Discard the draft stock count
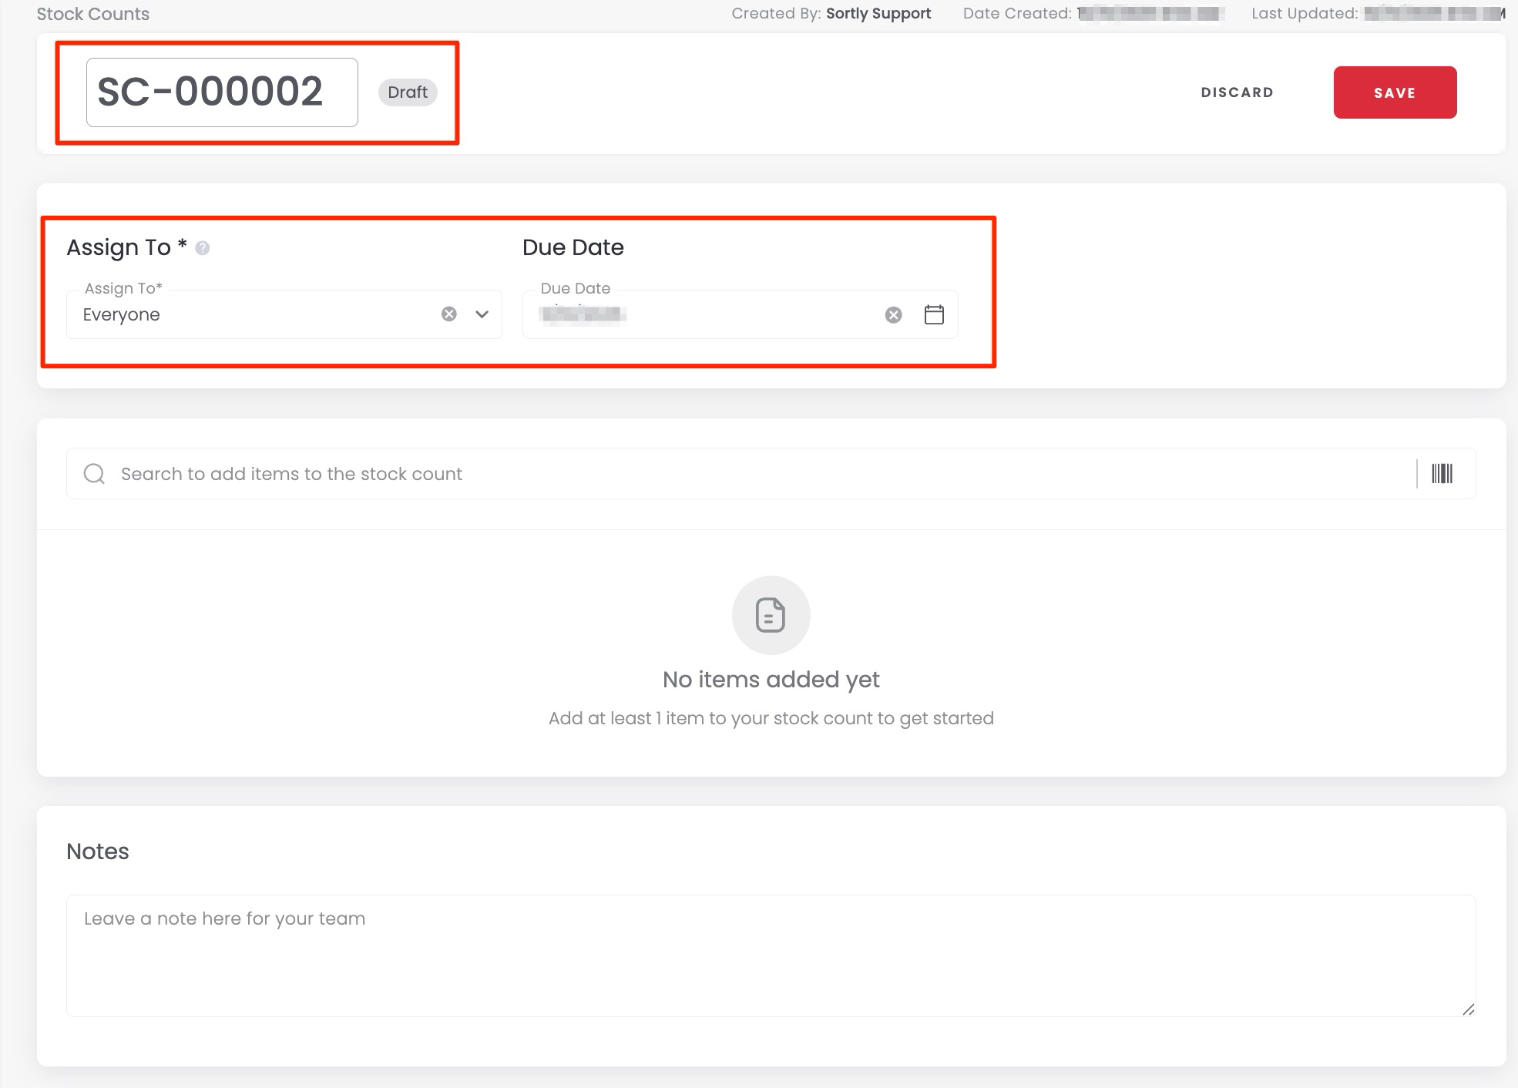This screenshot has width=1518, height=1088. pyautogui.click(x=1237, y=92)
